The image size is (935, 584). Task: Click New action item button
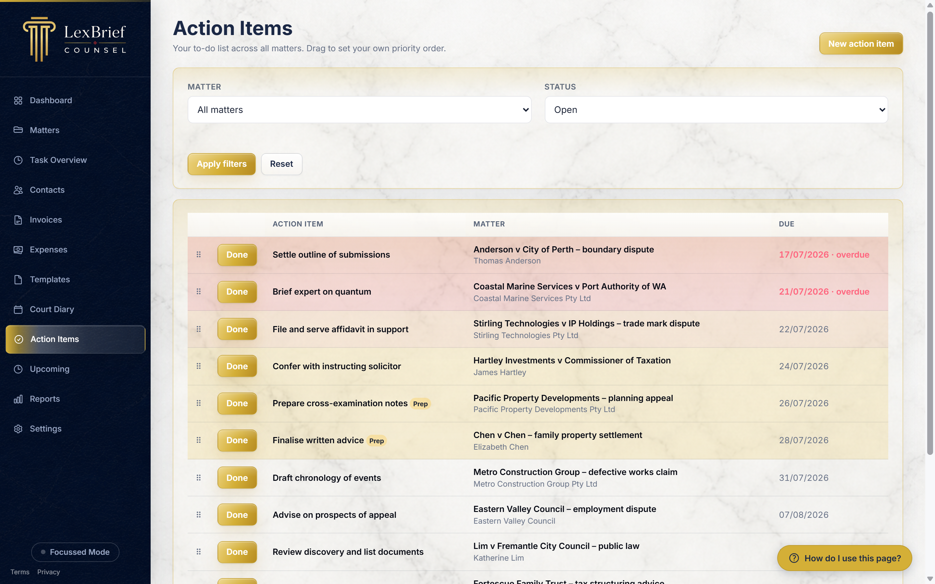(861, 44)
